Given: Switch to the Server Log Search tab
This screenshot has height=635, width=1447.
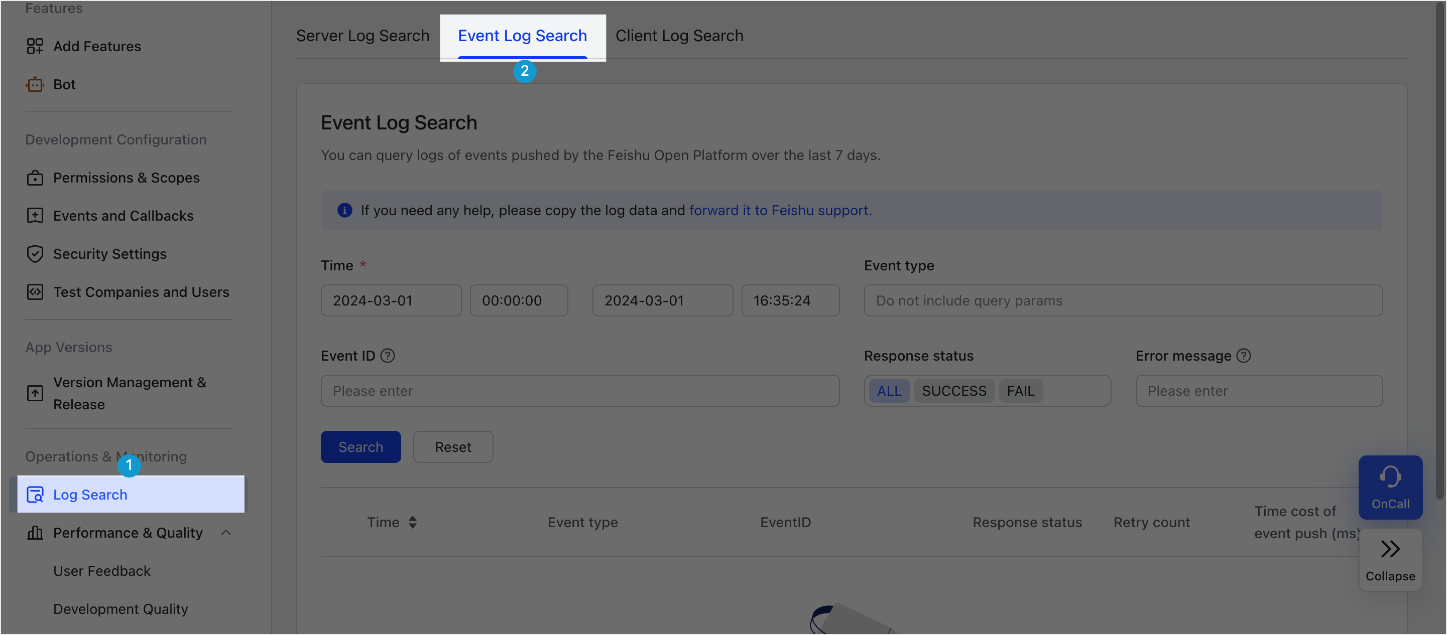Looking at the screenshot, I should pos(363,35).
